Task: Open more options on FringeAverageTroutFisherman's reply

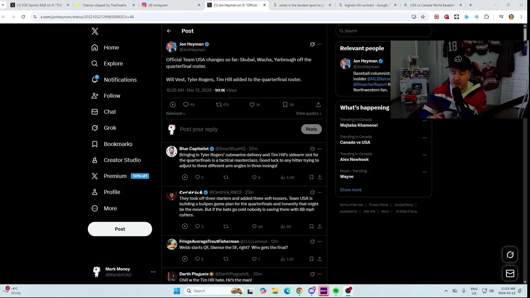Action: pos(320,242)
